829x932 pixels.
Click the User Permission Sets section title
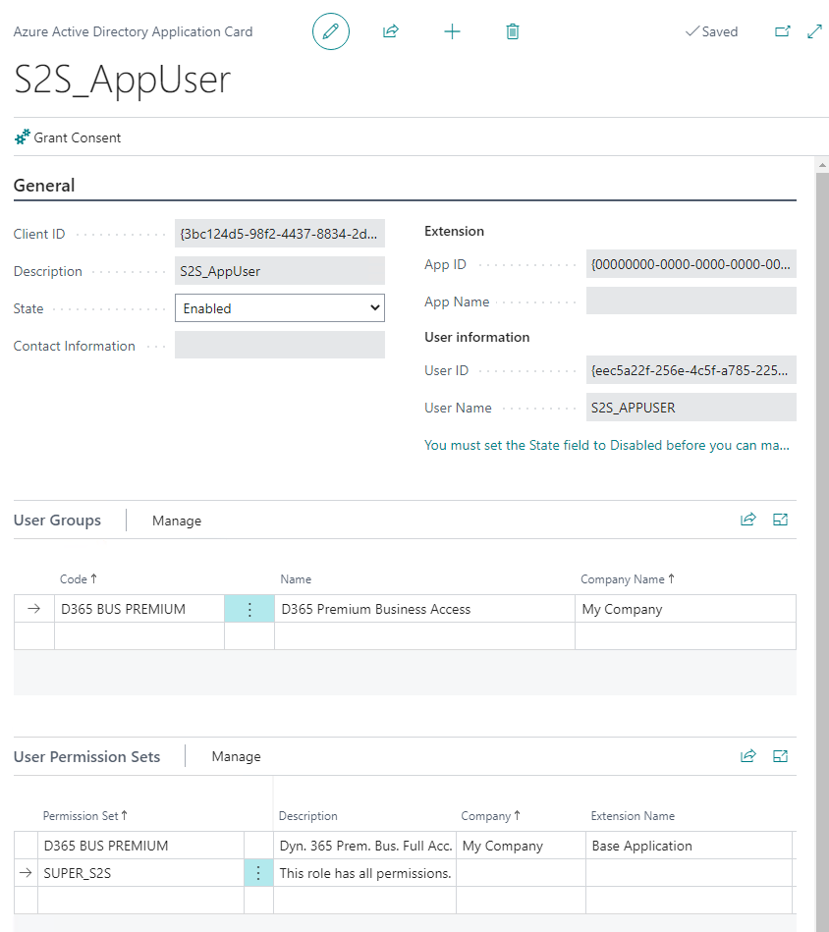pyautogui.click(x=86, y=756)
